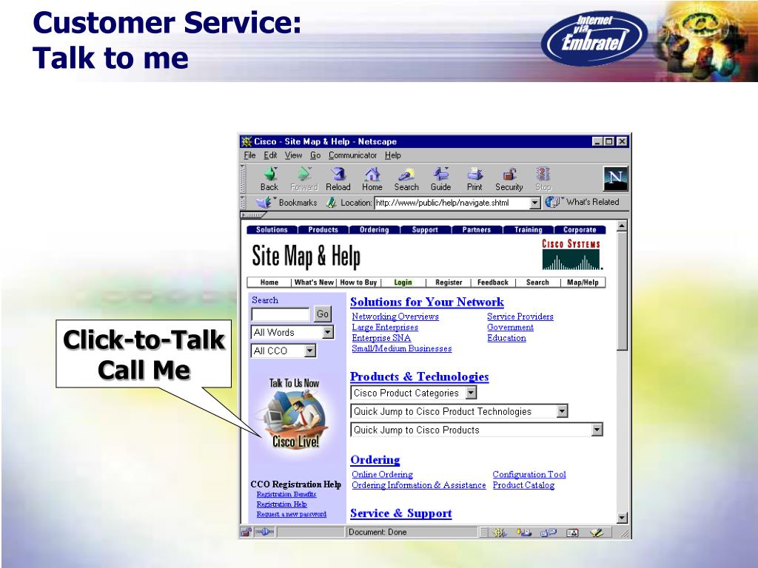Viewport: 758px width, 568px height.
Task: Select the Training tab
Action: click(529, 230)
